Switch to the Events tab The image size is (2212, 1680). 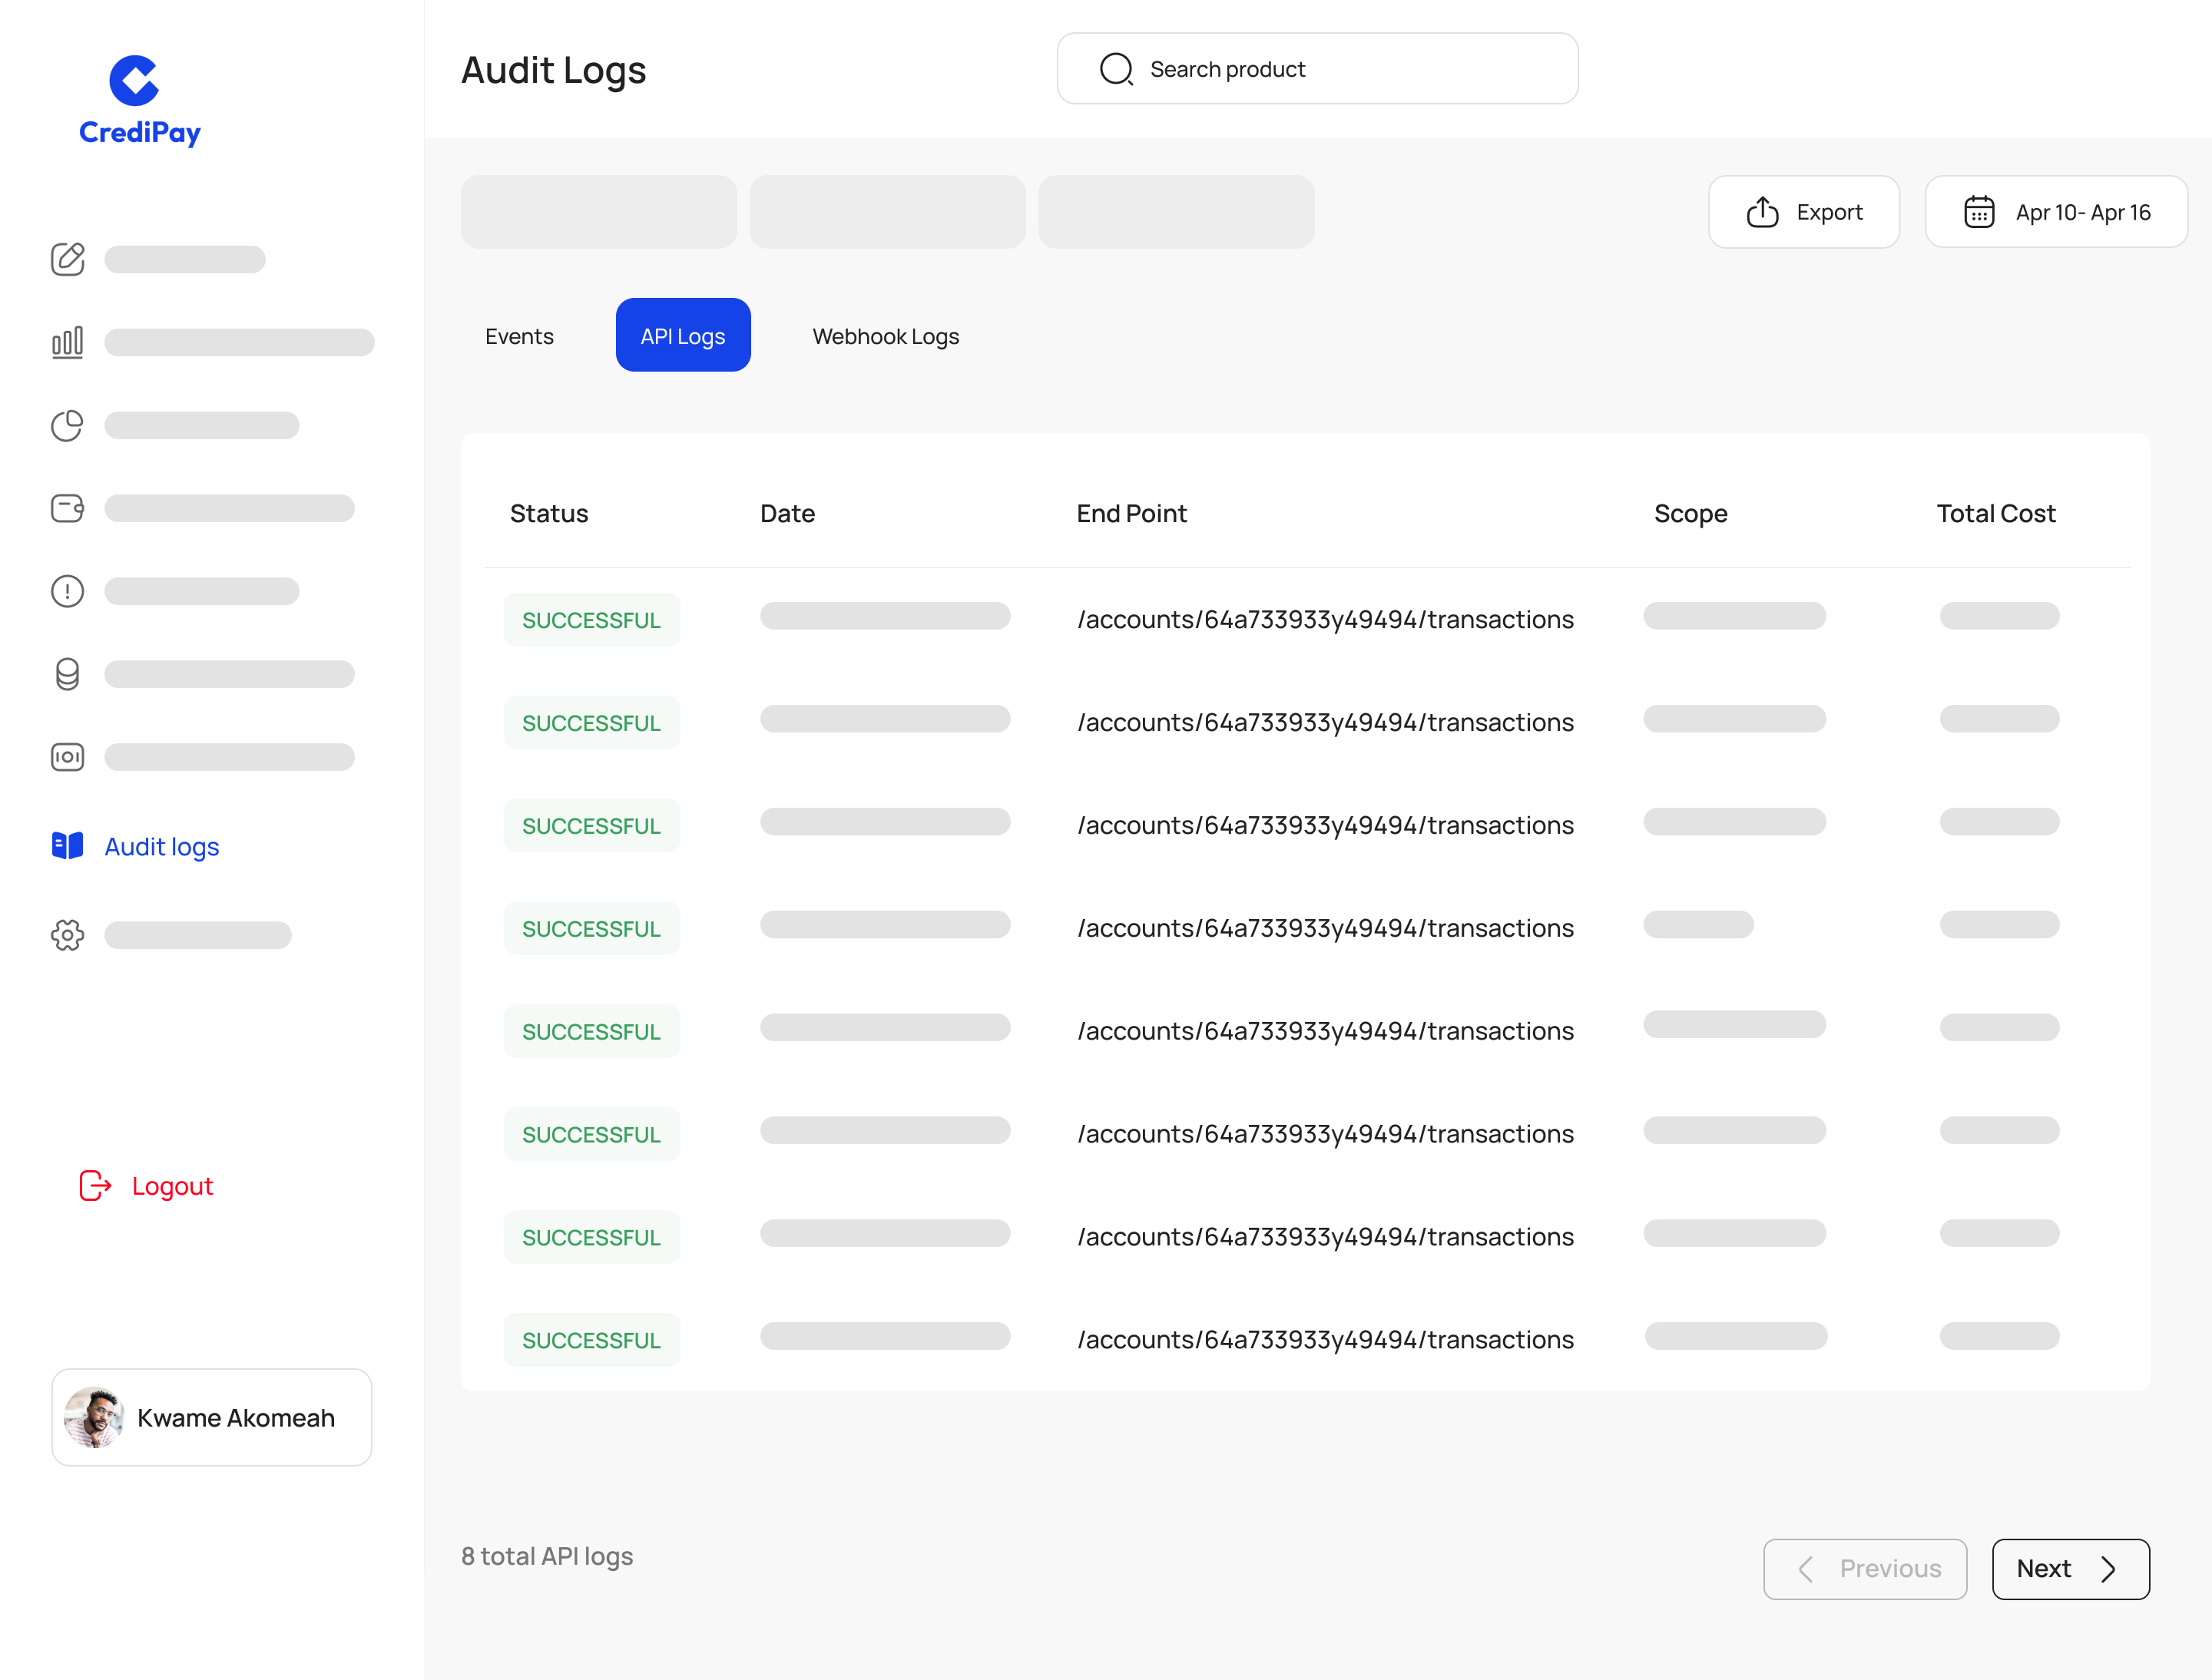pyautogui.click(x=519, y=335)
